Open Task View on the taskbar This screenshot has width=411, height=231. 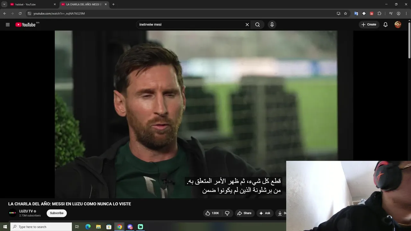(77, 227)
